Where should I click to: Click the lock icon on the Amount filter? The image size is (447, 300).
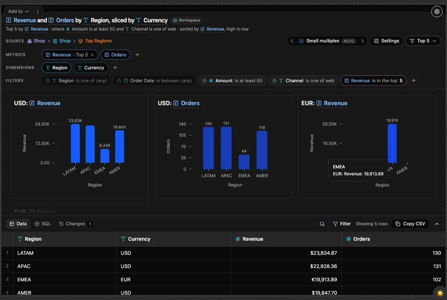[x=204, y=81]
